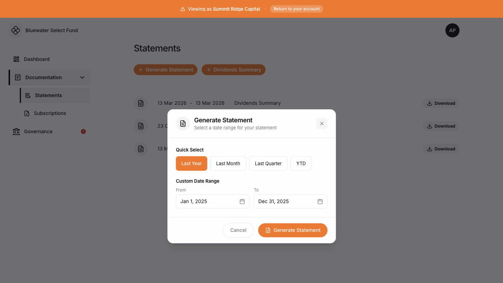Close the Generate Statement dialog with X

(322, 124)
